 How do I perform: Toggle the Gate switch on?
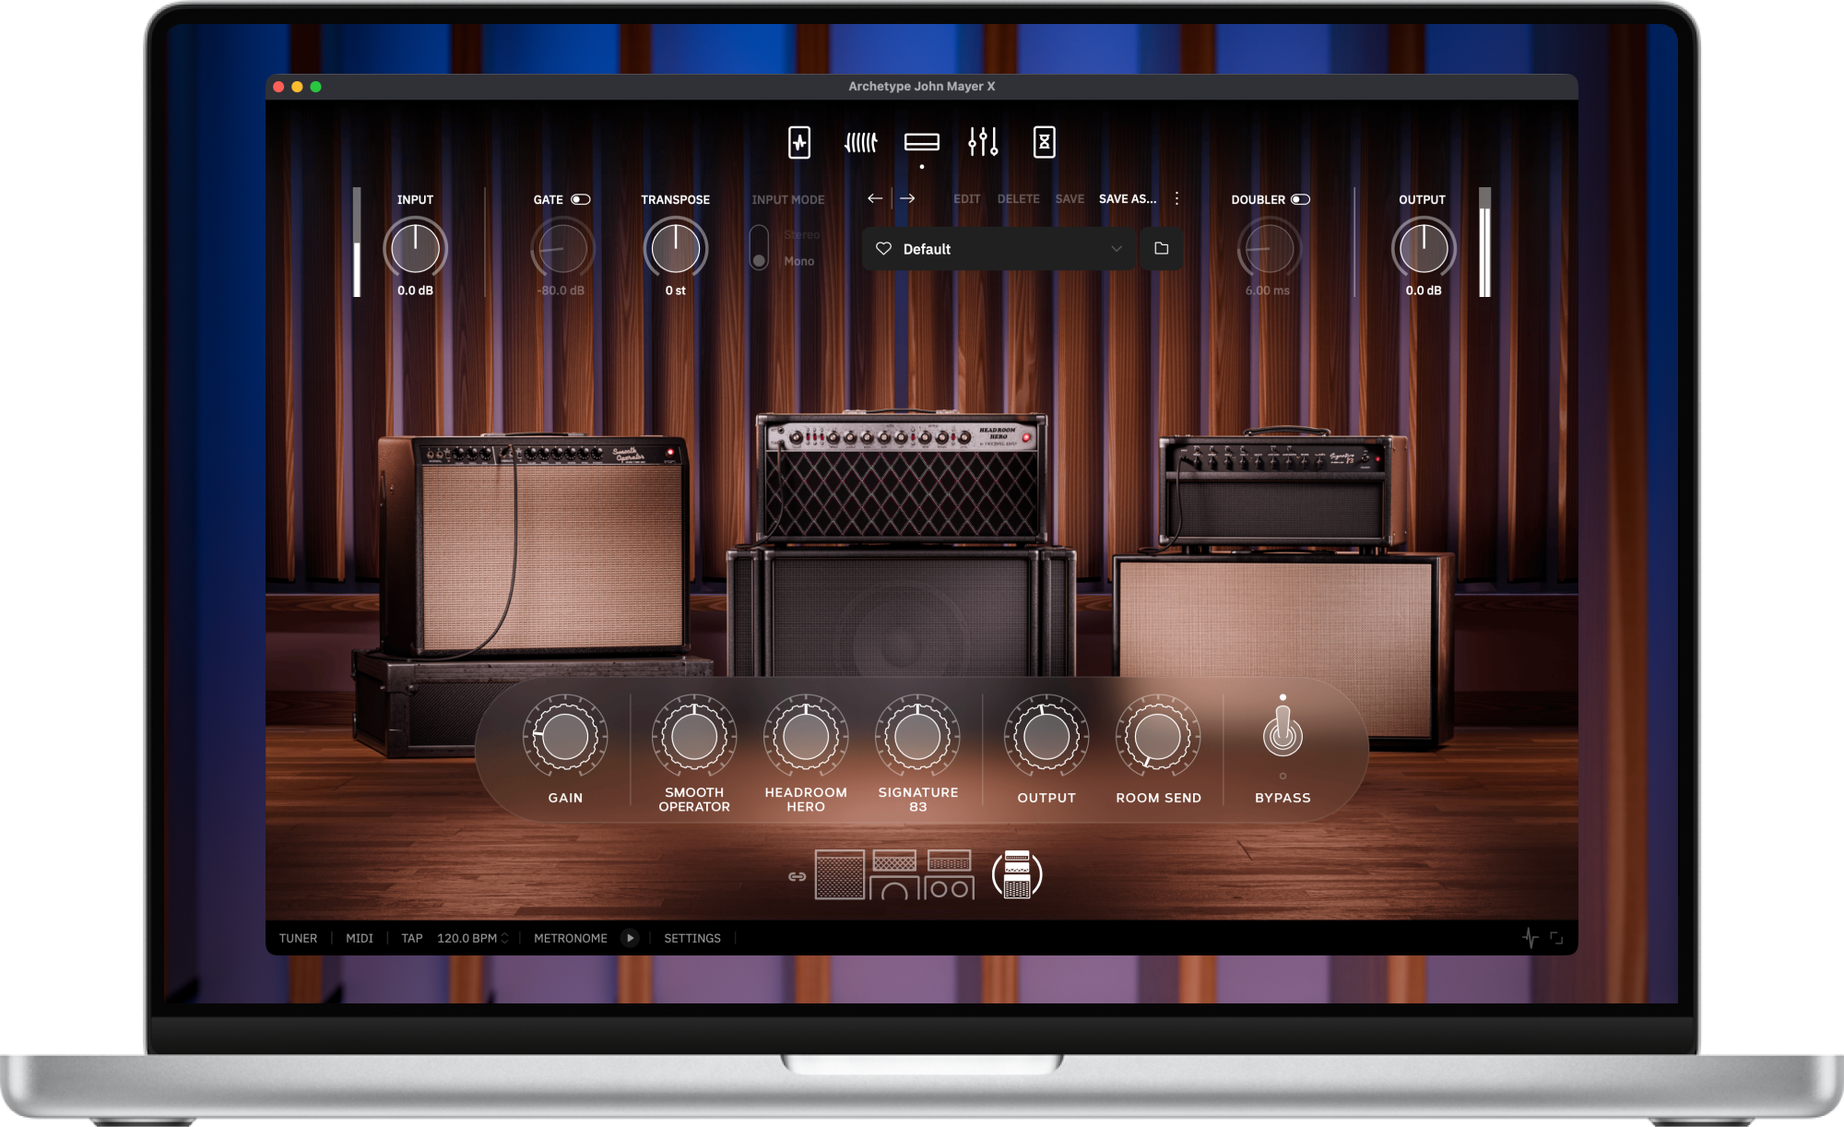580,199
